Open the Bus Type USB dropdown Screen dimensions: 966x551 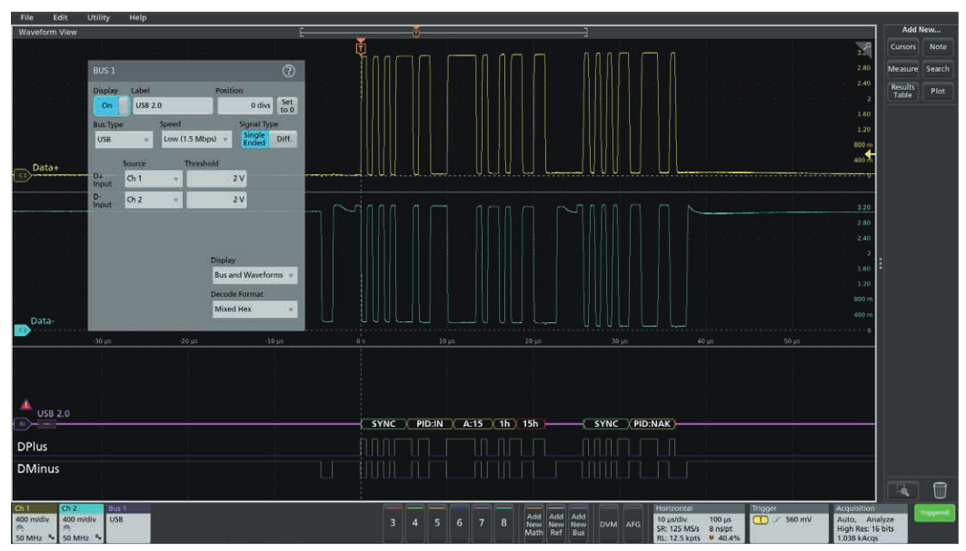pyautogui.click(x=123, y=140)
